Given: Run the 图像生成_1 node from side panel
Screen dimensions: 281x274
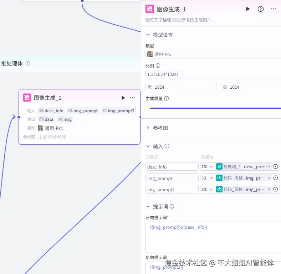Looking at the screenshot, I should coord(248,9).
